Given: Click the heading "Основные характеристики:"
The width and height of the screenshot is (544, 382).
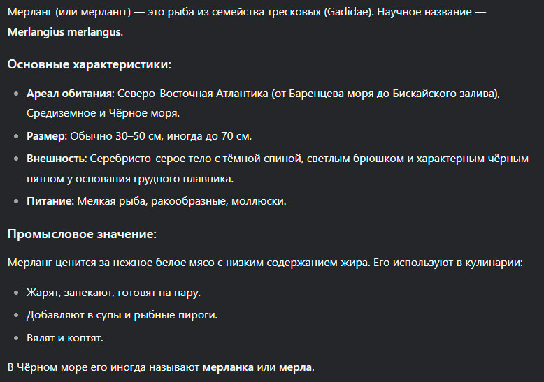Looking at the screenshot, I should tap(89, 64).
